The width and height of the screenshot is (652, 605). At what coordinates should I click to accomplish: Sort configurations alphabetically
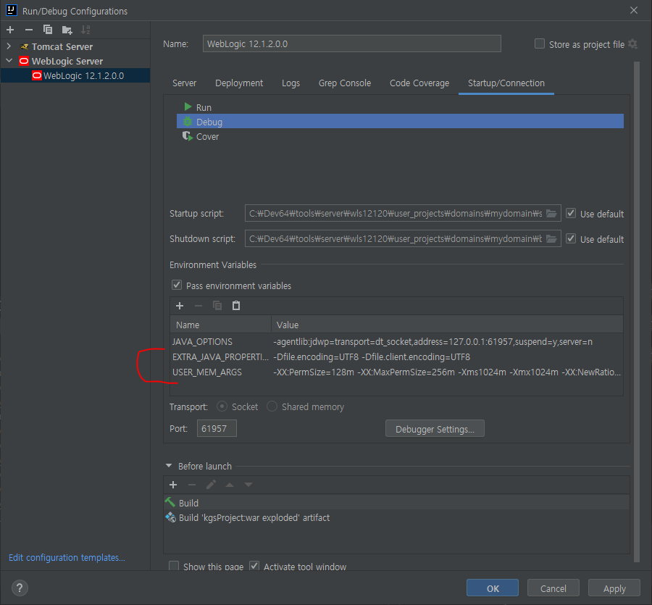[85, 30]
